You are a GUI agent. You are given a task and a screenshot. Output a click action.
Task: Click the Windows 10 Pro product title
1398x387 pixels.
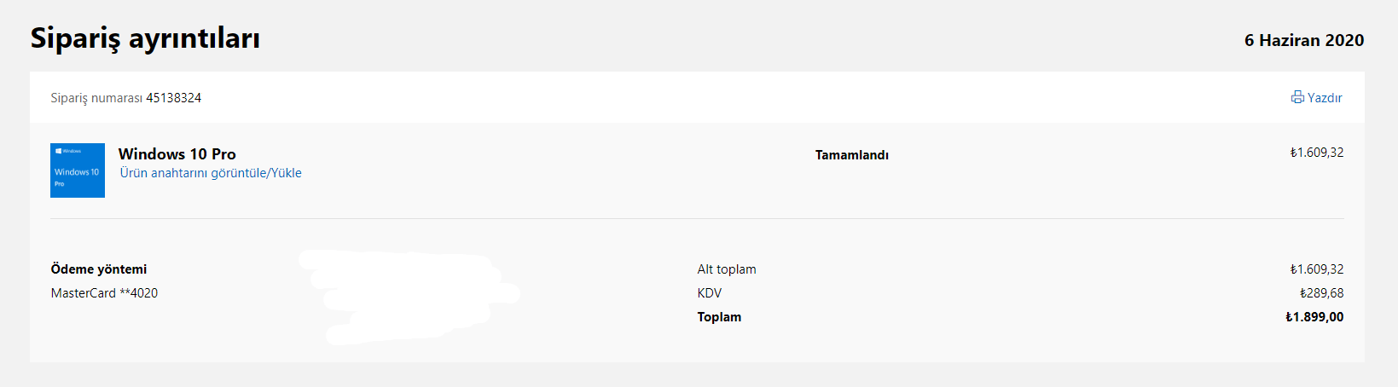(177, 154)
